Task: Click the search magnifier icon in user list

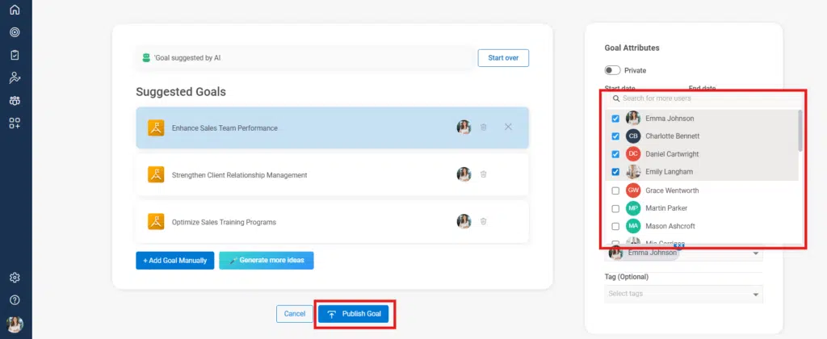Action: click(x=616, y=98)
